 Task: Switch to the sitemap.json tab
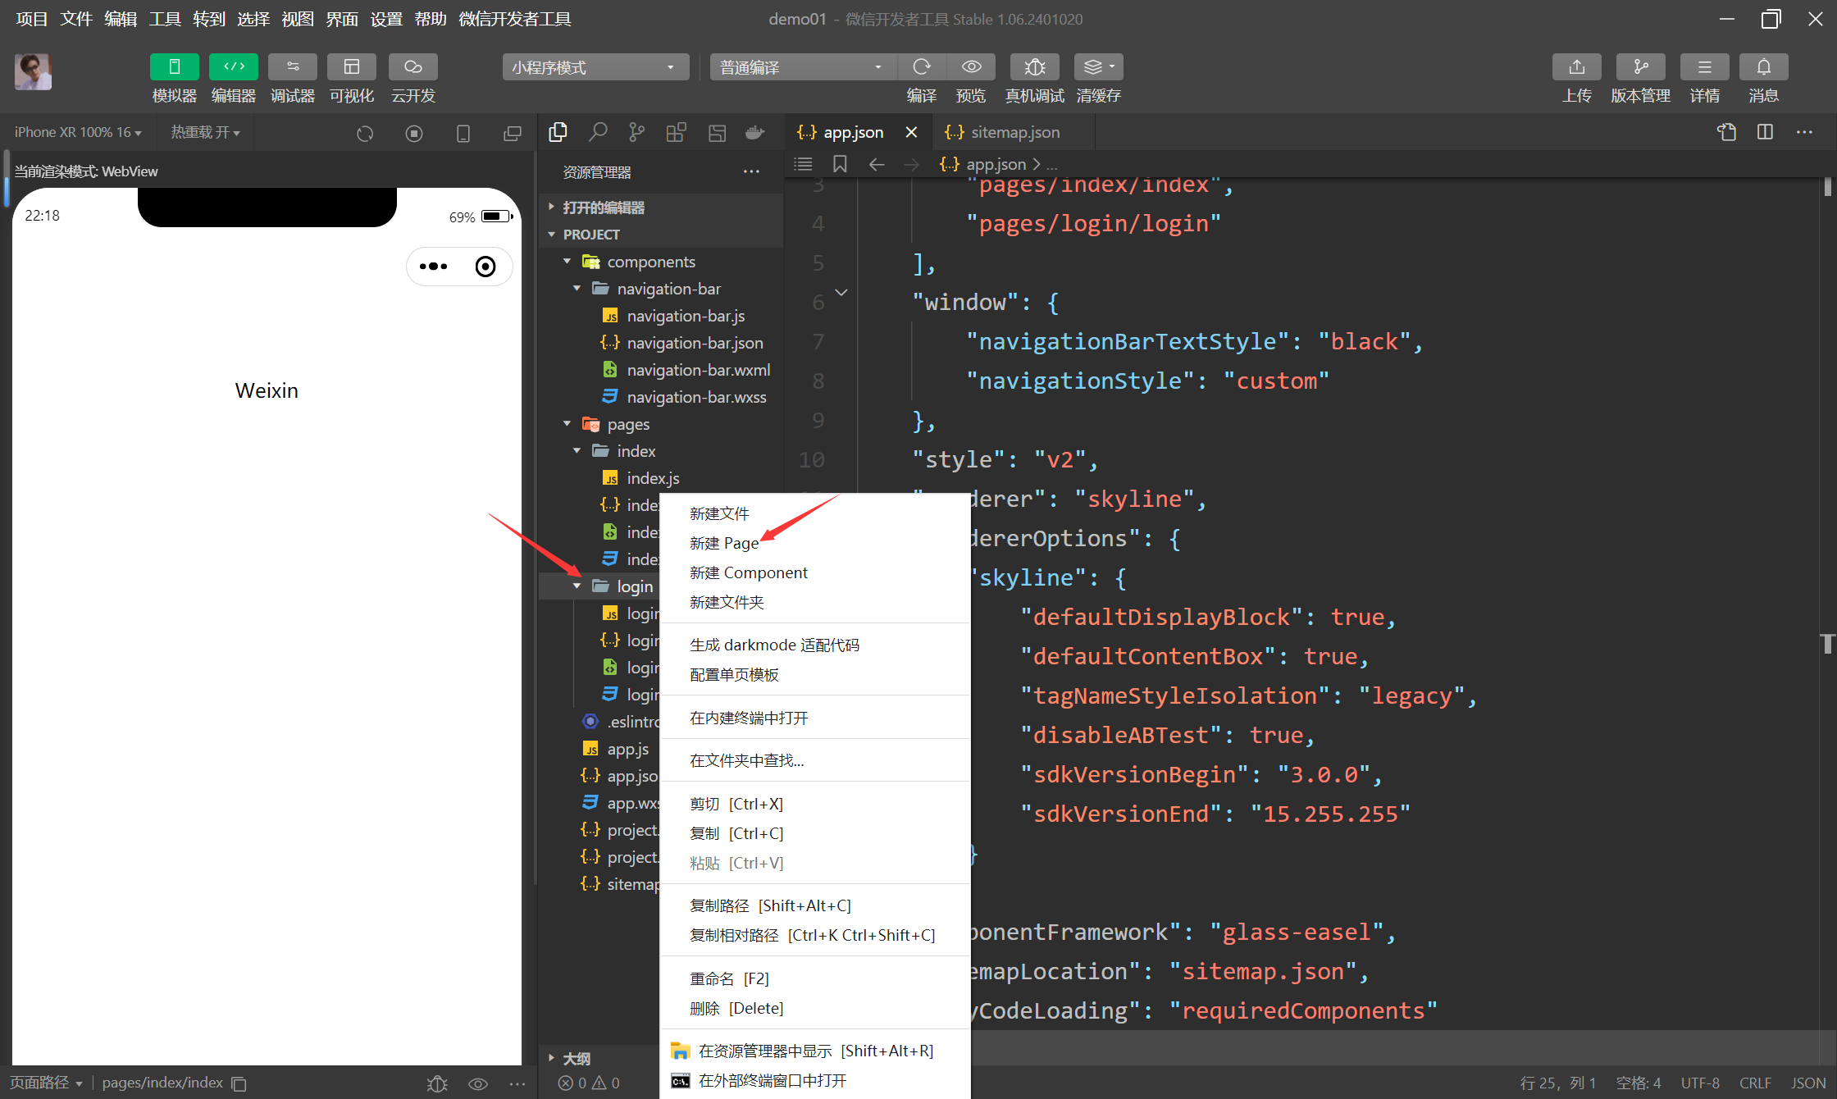[1014, 132]
